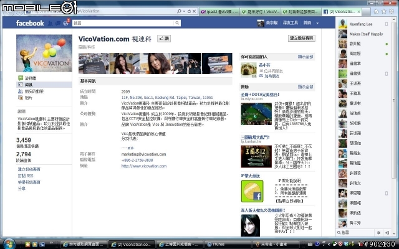Show all people you may know
This screenshot has height=249, width=399.
click(x=305, y=57)
